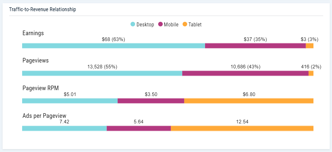
Task: Click Mobile Ads per Pageview segment
Action: coord(139,129)
